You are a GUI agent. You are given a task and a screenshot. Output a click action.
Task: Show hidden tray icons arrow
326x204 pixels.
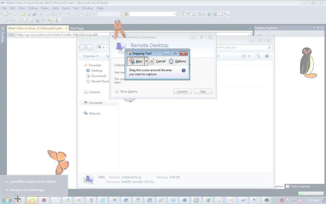point(276,200)
